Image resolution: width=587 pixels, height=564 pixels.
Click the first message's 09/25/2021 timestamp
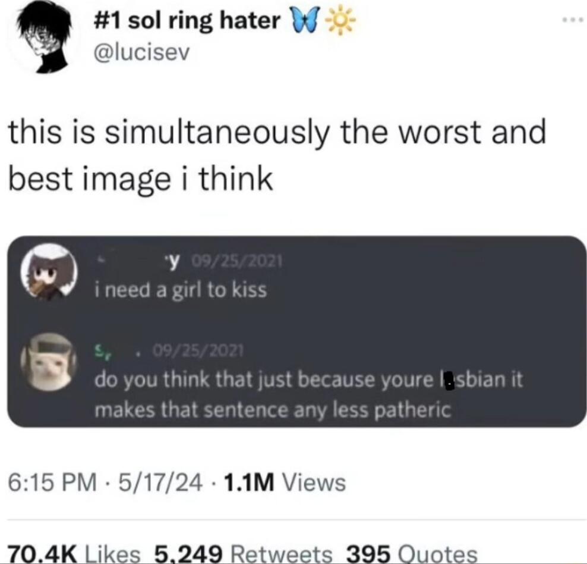(x=236, y=261)
